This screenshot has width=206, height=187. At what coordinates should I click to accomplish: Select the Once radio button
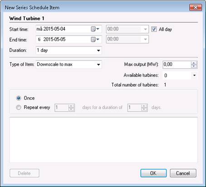19,98
